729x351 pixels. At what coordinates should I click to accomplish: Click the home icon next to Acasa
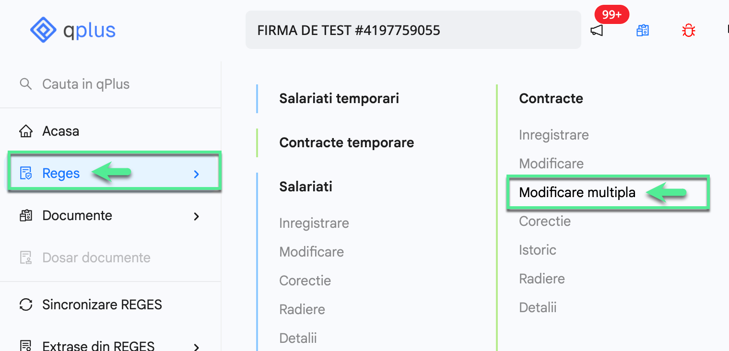tap(26, 130)
